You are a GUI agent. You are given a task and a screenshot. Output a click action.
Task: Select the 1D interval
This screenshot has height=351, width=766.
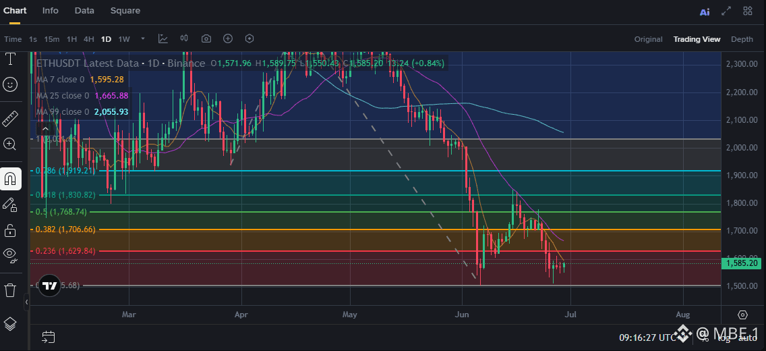point(106,39)
